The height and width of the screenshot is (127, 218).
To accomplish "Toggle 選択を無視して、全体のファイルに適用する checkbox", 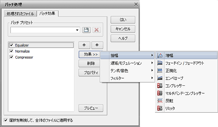I will [6, 120].
